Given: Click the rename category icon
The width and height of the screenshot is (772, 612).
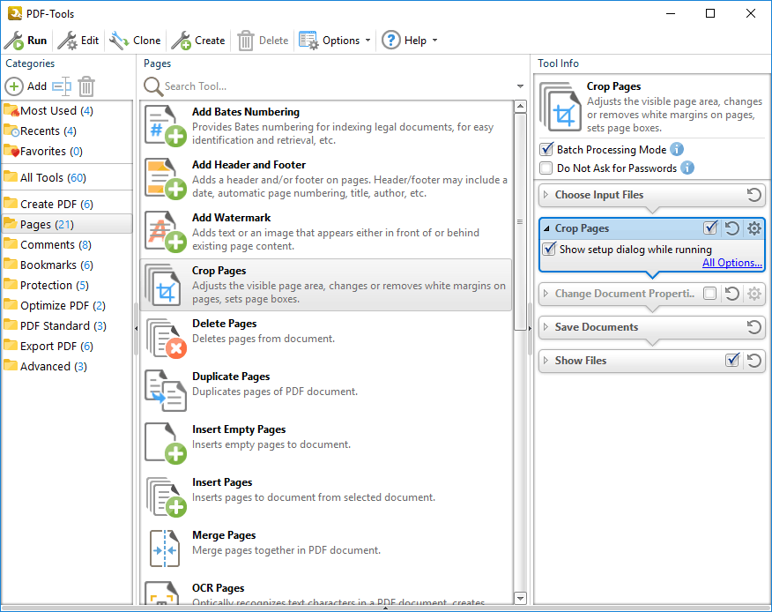Looking at the screenshot, I should coord(62,86).
